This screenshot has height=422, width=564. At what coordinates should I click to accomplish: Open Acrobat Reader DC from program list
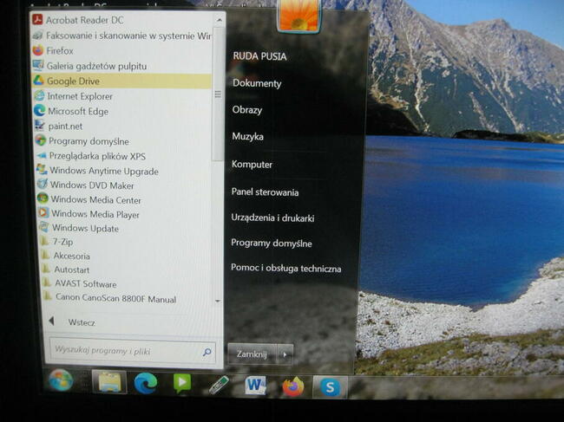click(78, 20)
